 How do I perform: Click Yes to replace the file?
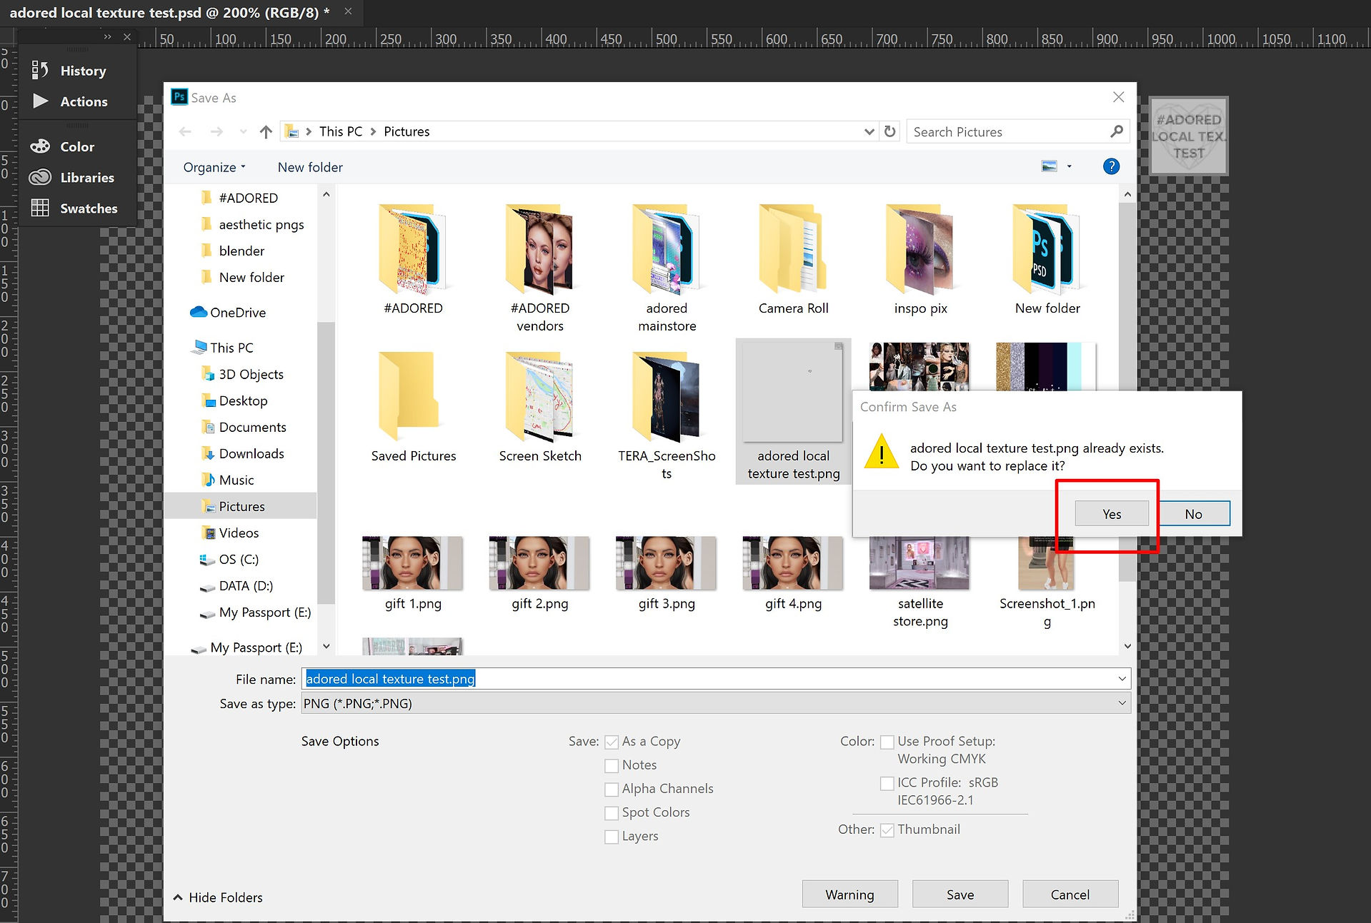click(1112, 514)
